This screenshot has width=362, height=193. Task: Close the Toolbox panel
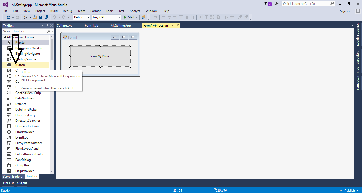pos(51,26)
